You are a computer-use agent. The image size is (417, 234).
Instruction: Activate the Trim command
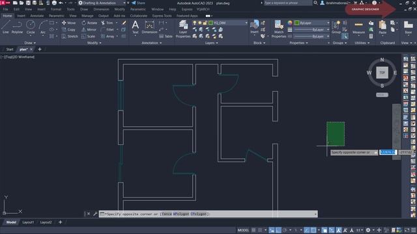[x=107, y=23]
